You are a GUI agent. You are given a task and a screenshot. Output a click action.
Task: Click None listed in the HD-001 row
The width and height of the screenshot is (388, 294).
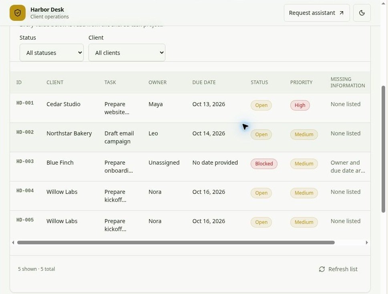click(x=346, y=104)
